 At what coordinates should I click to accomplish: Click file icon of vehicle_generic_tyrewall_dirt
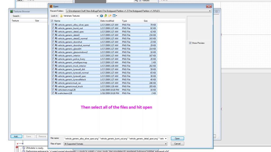pos(56,69)
